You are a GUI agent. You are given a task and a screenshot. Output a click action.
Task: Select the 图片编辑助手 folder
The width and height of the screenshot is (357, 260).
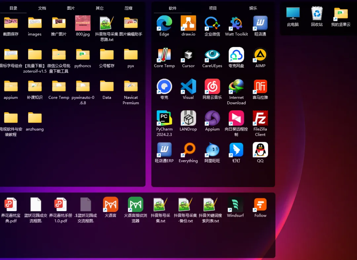[131, 23]
